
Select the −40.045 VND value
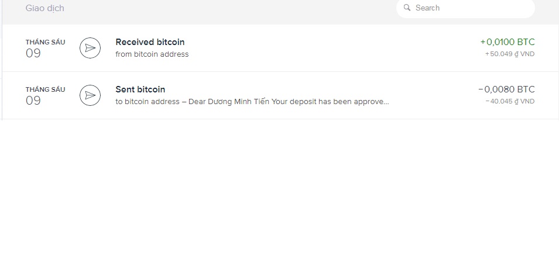[x=510, y=101]
